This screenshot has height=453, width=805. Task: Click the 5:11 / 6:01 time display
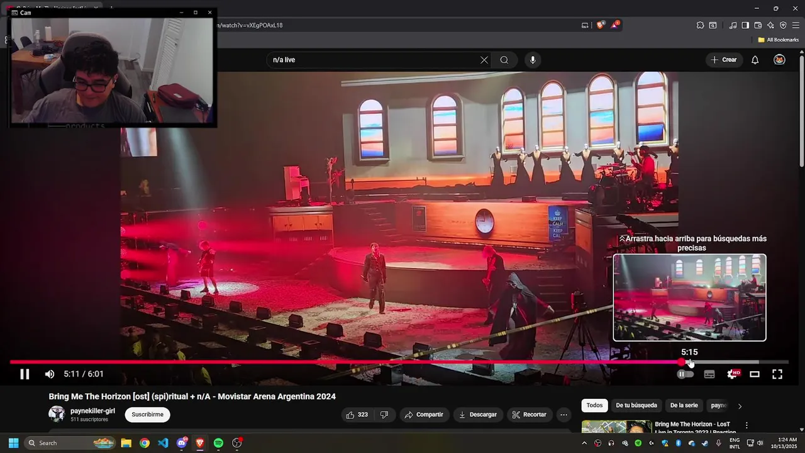click(x=84, y=374)
